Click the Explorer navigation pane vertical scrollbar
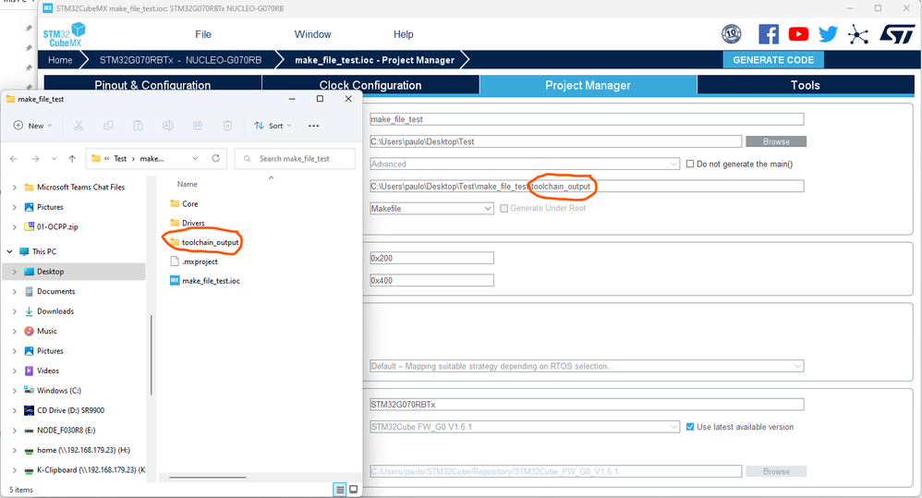922x498 pixels. tap(152, 355)
